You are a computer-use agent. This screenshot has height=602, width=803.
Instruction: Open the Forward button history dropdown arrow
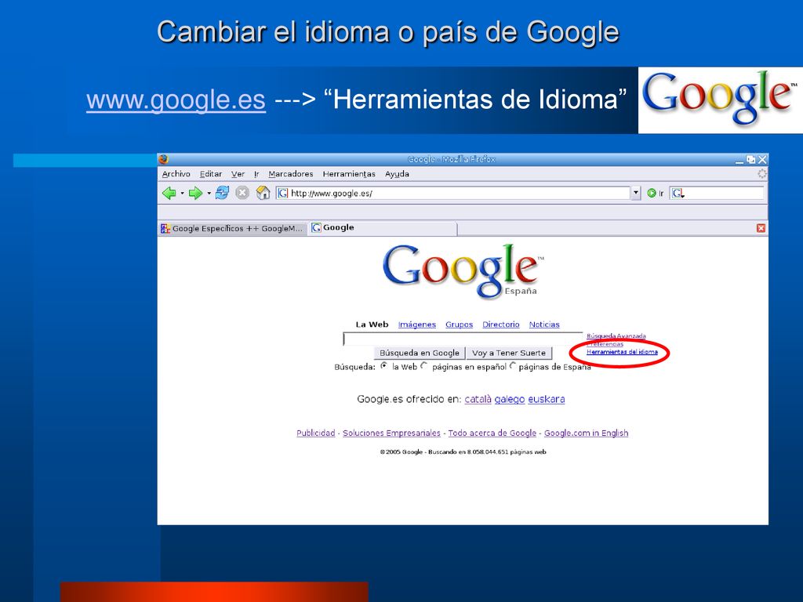click(x=209, y=193)
